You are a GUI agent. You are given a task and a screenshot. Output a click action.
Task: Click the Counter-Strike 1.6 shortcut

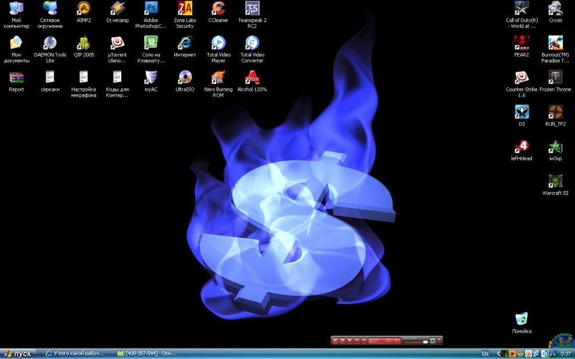tap(521, 78)
